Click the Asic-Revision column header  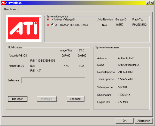tap(105, 20)
